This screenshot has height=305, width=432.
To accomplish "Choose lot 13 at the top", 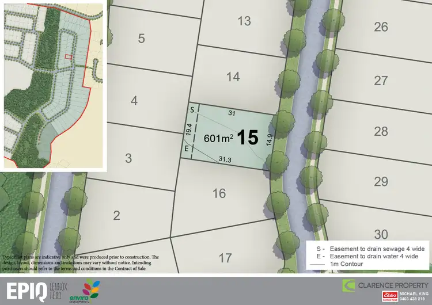I will coord(244,21).
